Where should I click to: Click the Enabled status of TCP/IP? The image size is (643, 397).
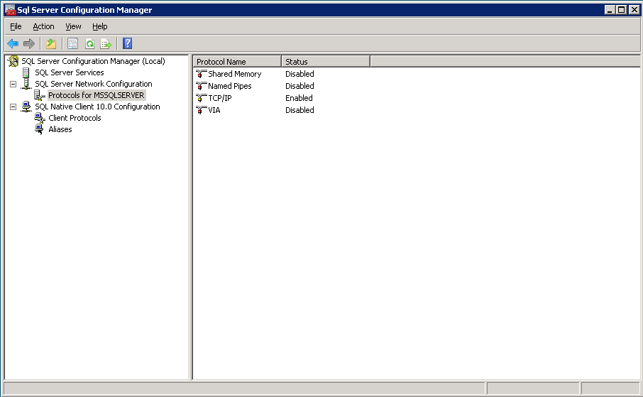click(x=299, y=98)
